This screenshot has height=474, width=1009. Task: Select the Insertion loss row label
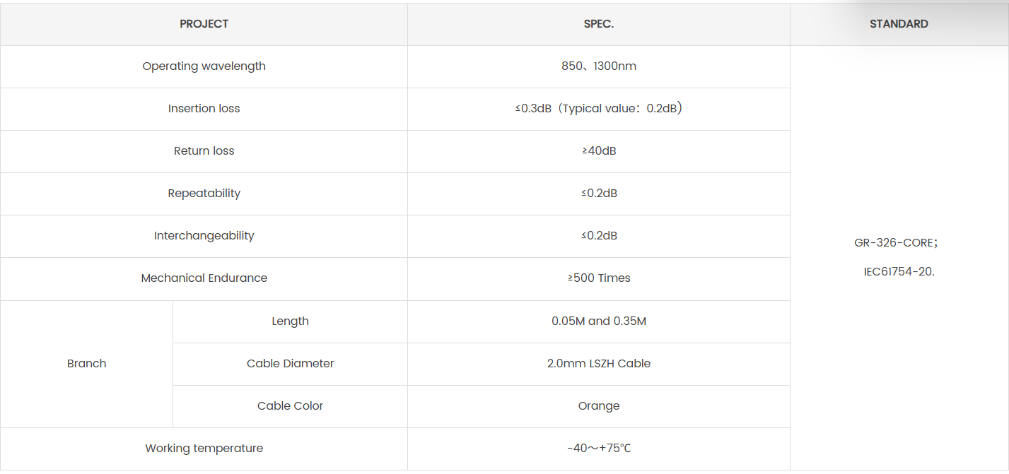tap(204, 109)
